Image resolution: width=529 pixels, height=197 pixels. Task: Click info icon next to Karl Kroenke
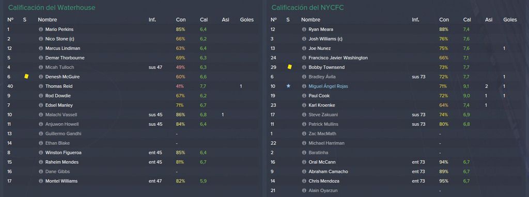click(304, 105)
